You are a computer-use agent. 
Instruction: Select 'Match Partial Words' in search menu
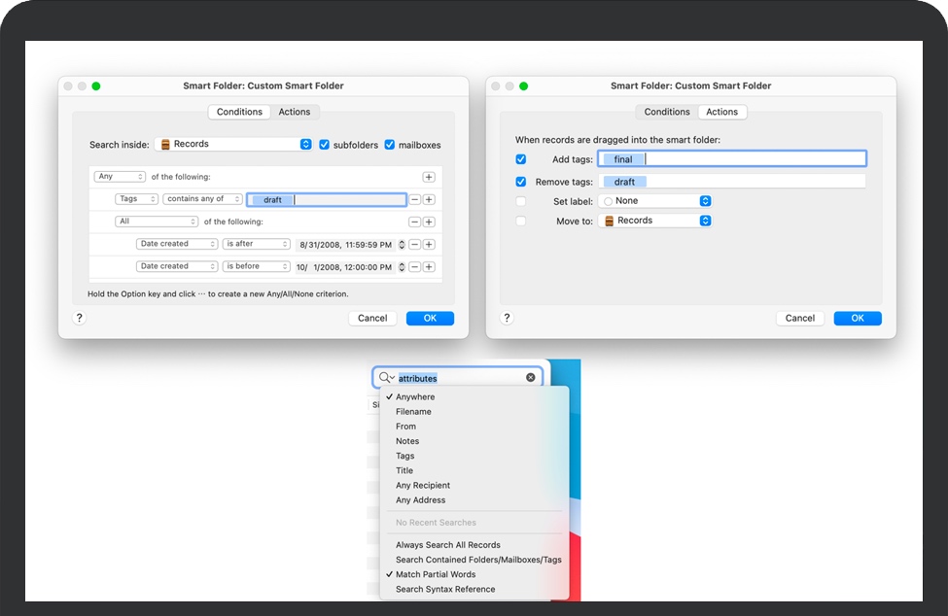tap(436, 574)
